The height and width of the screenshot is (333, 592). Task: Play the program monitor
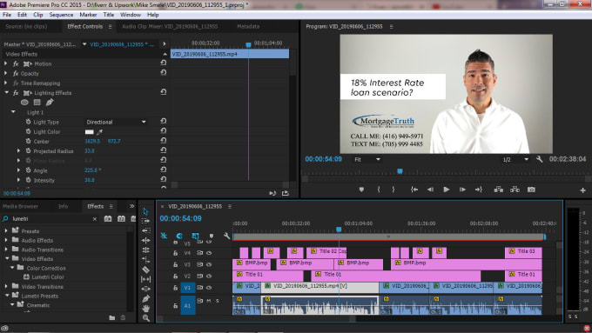pyautogui.click(x=447, y=190)
